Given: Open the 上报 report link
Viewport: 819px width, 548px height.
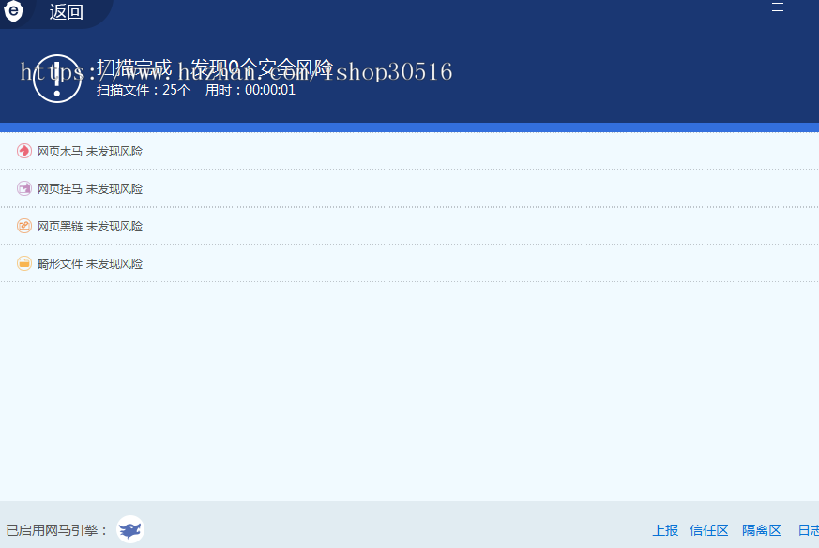Looking at the screenshot, I should coord(665,529).
